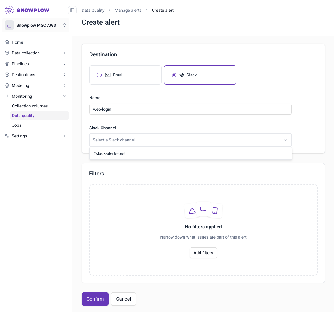Click the Pipelines icon in the sidebar
This screenshot has width=334, height=312.
coord(7,64)
